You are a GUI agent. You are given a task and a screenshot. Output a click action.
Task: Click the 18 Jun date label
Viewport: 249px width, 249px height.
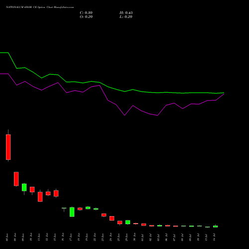pyautogui.click(x=79, y=237)
